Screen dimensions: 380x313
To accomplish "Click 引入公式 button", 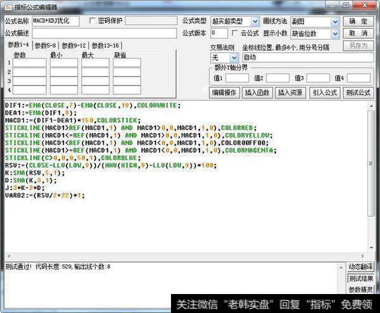I will click(x=324, y=93).
